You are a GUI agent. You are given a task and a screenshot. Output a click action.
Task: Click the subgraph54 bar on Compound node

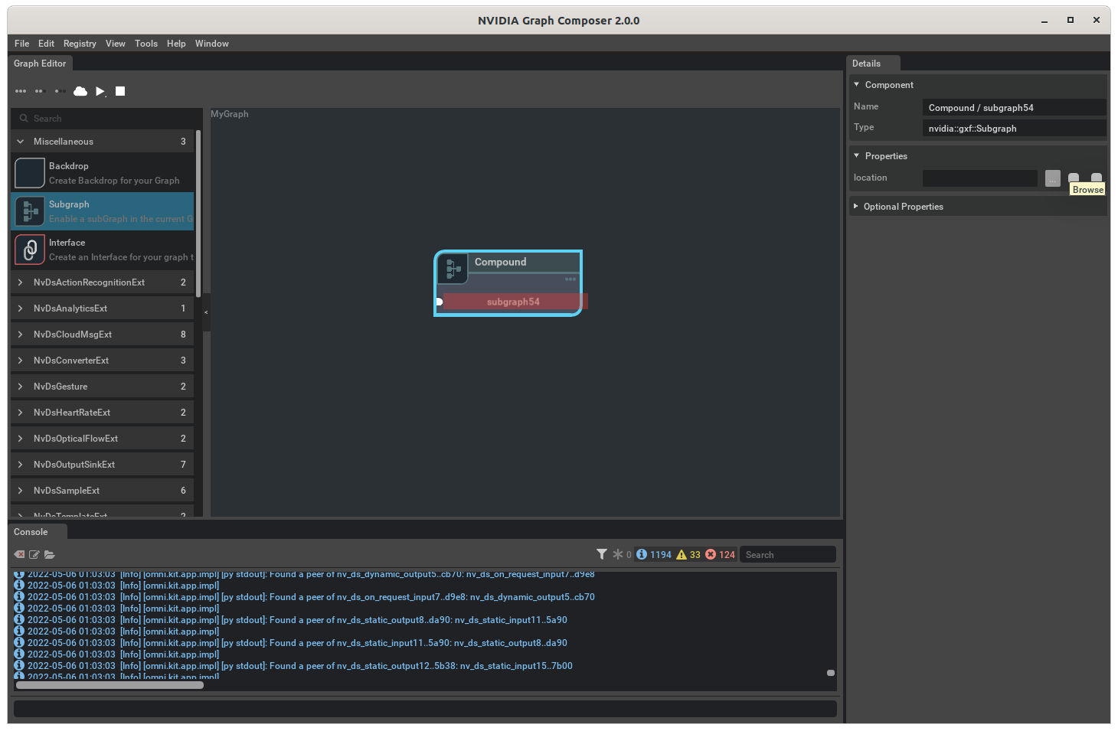point(513,302)
